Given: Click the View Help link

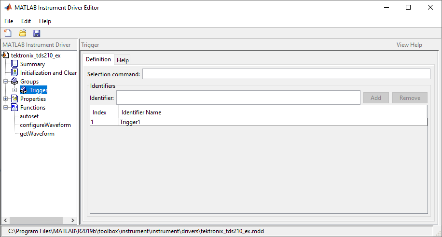Looking at the screenshot, I should (409, 45).
